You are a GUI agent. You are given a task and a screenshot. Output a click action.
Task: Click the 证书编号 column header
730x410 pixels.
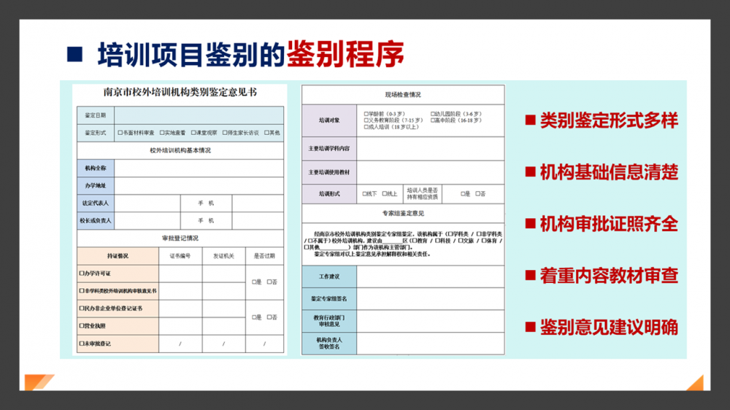(x=180, y=256)
